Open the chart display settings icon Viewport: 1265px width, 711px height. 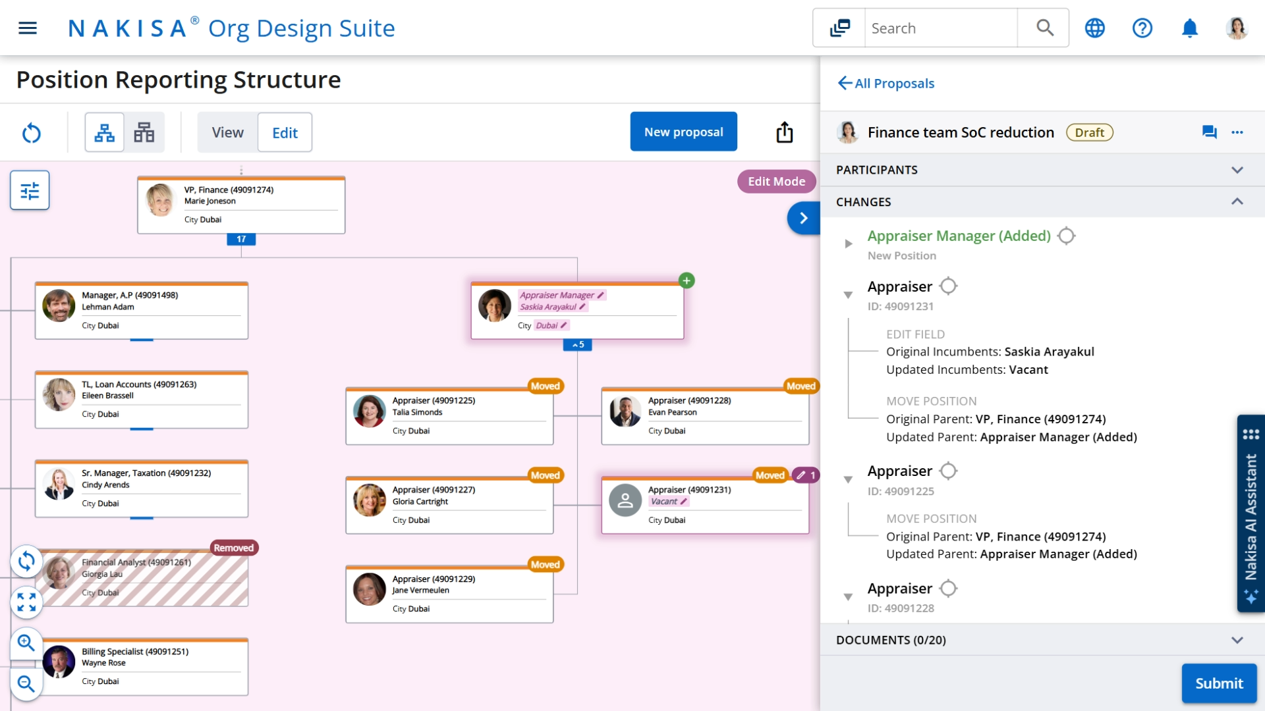[x=29, y=190]
